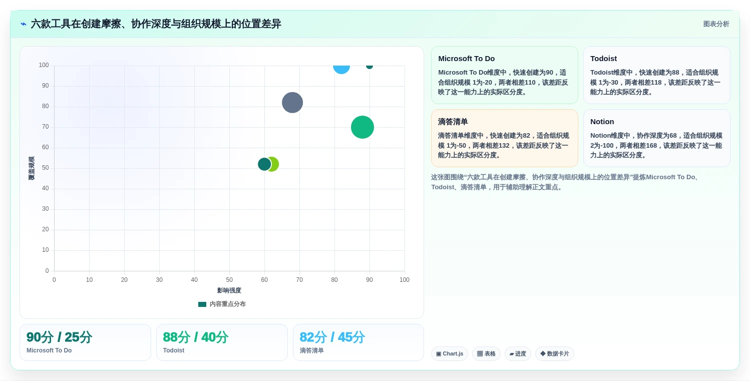Click the lightning icon beside the title
The height and width of the screenshot is (381, 750).
(23, 24)
